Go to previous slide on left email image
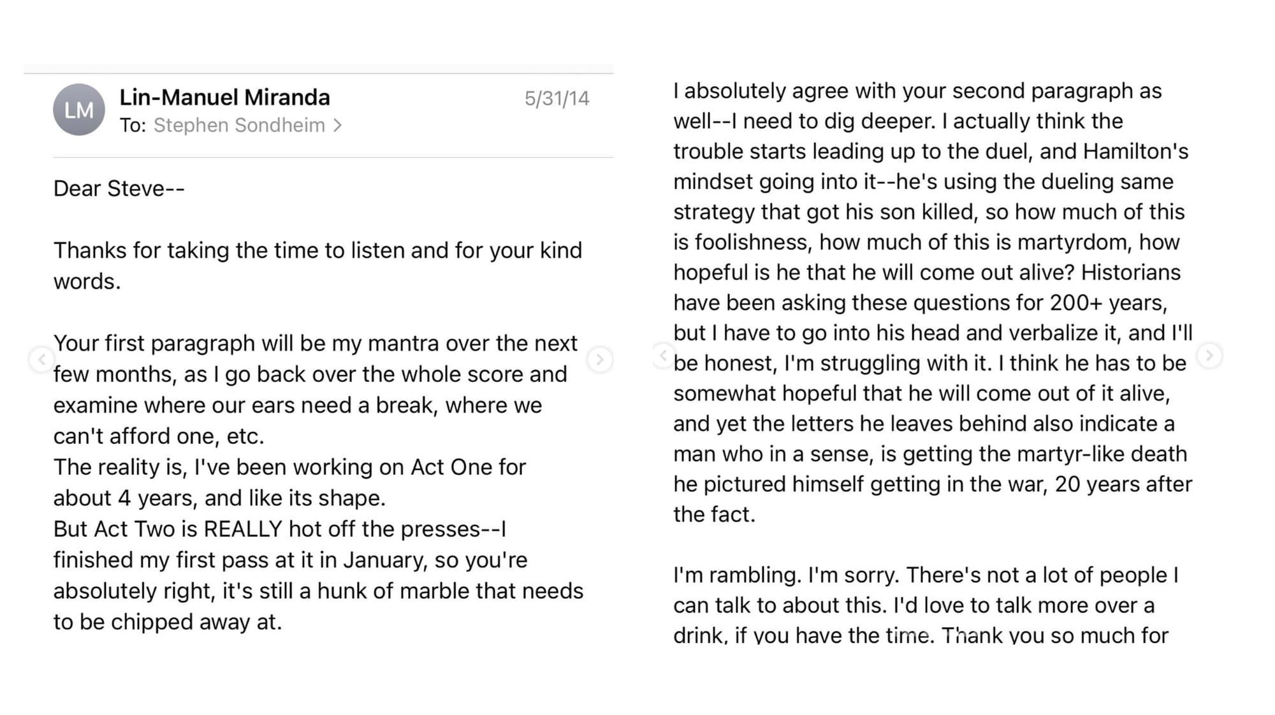 click(x=42, y=360)
